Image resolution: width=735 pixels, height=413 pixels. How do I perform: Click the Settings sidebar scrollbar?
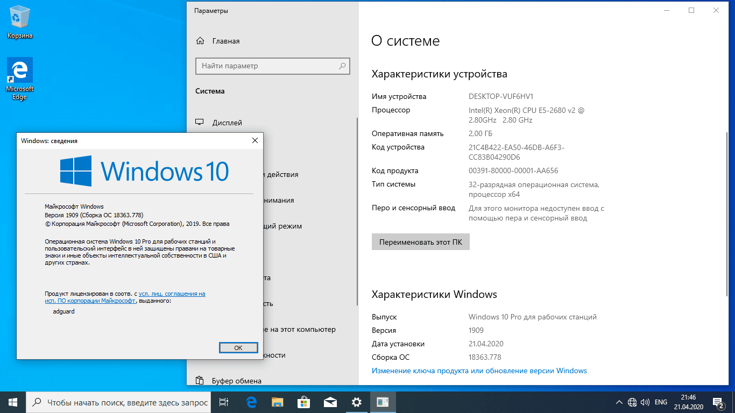point(357,212)
